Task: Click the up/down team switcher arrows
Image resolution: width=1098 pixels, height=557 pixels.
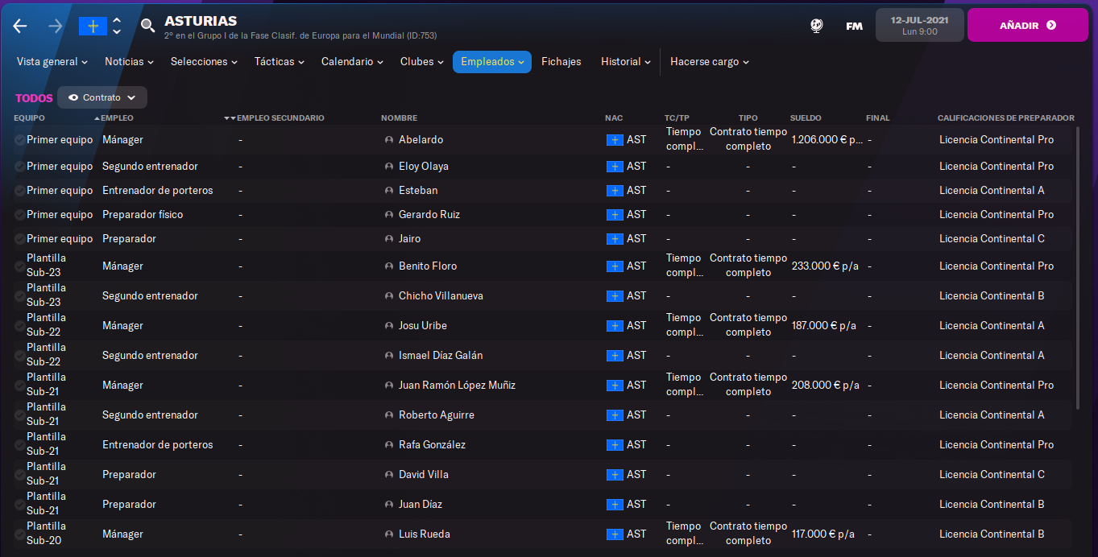Action: pyautogui.click(x=117, y=26)
